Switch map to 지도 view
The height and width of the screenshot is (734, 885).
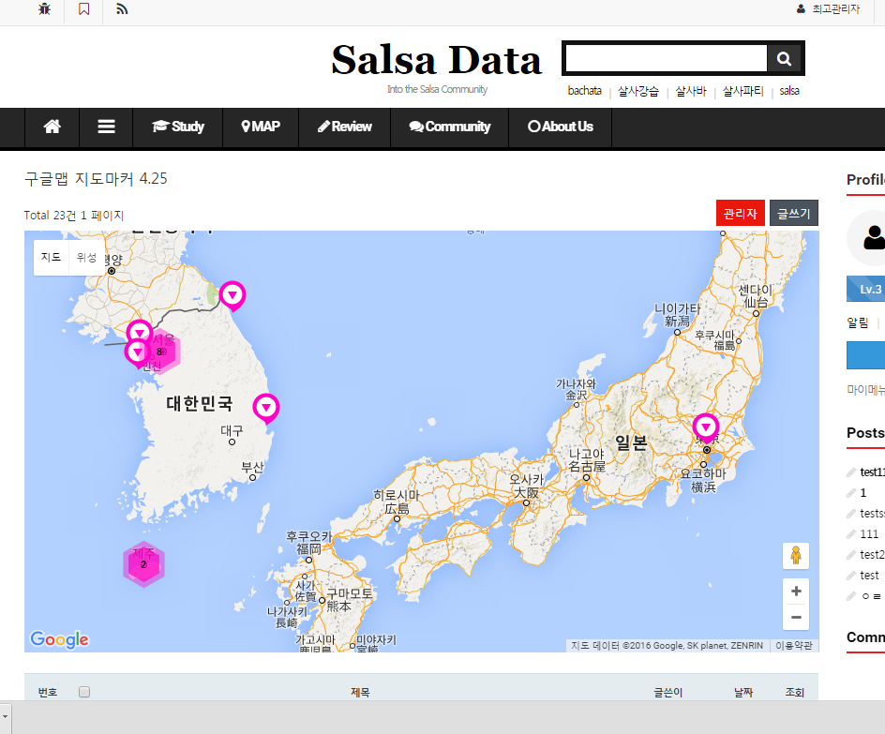coord(52,257)
